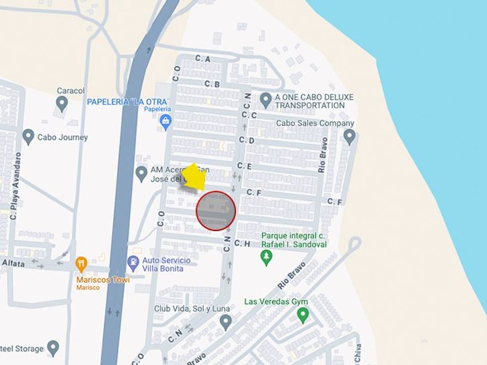Open the Club Vida, Sol y Luna pin
This screenshot has height=365, width=487.
click(226, 323)
